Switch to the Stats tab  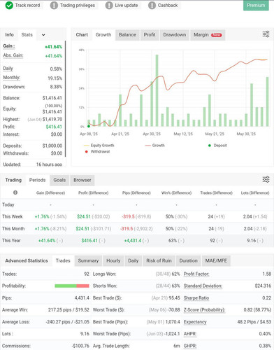point(27,35)
